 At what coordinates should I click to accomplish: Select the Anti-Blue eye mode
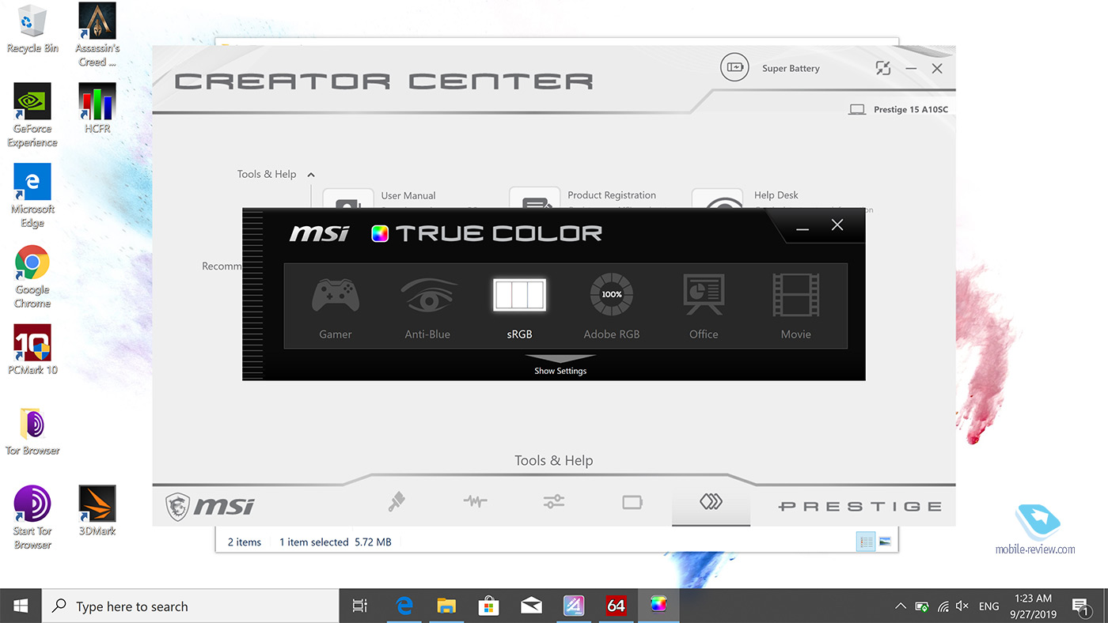(x=427, y=307)
